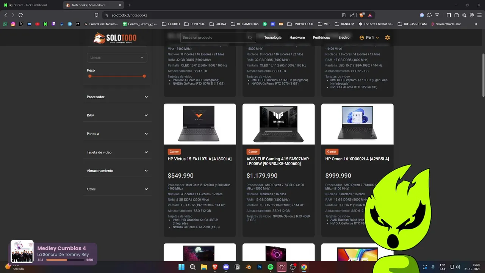Open the Perfil dropdown menu
Viewport: 485px width, 273px height.
[369, 38]
